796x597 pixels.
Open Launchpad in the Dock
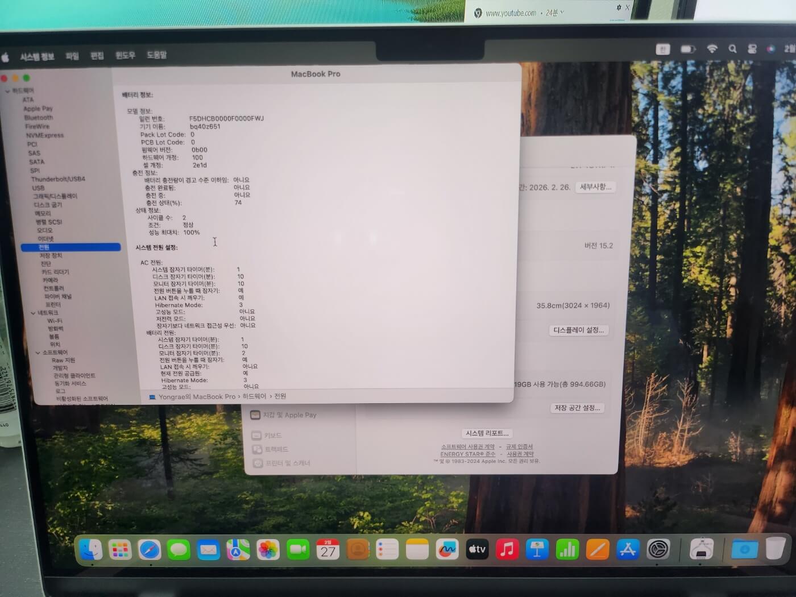tap(120, 550)
